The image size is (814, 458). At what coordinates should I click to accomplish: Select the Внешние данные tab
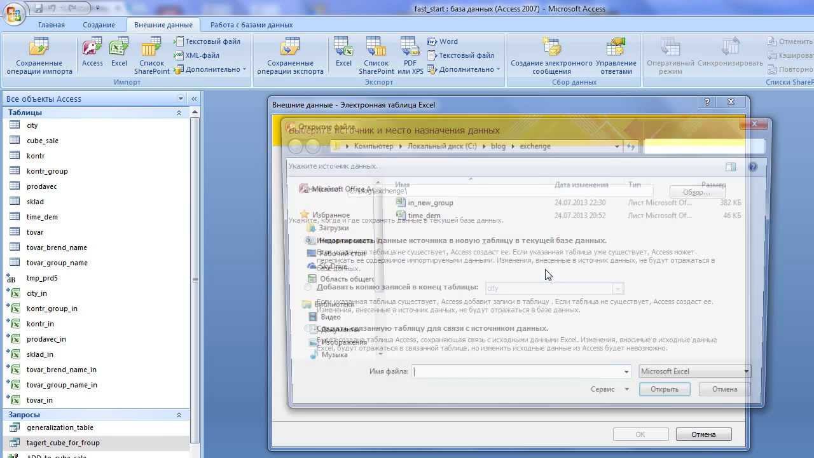point(163,25)
